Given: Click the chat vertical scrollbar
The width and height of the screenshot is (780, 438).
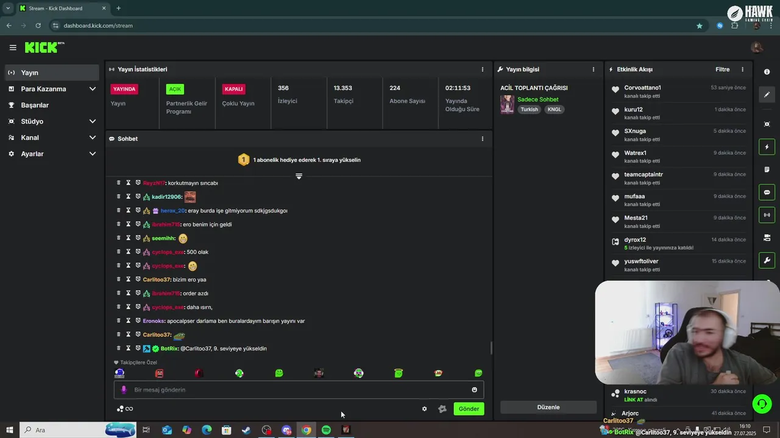Looking at the screenshot, I should tap(491, 349).
